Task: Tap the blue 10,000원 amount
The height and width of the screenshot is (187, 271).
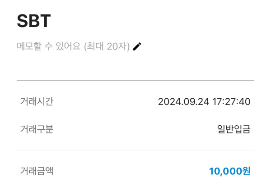Action: coord(229,171)
